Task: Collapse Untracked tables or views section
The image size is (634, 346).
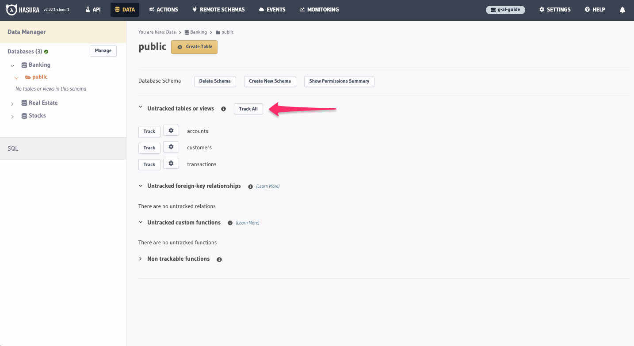Action: point(141,107)
